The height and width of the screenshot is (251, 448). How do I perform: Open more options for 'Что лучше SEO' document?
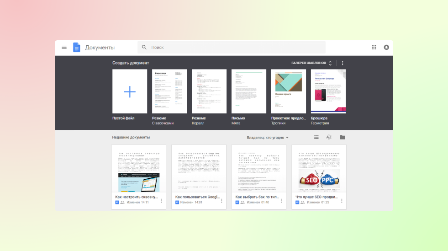tap(342, 201)
